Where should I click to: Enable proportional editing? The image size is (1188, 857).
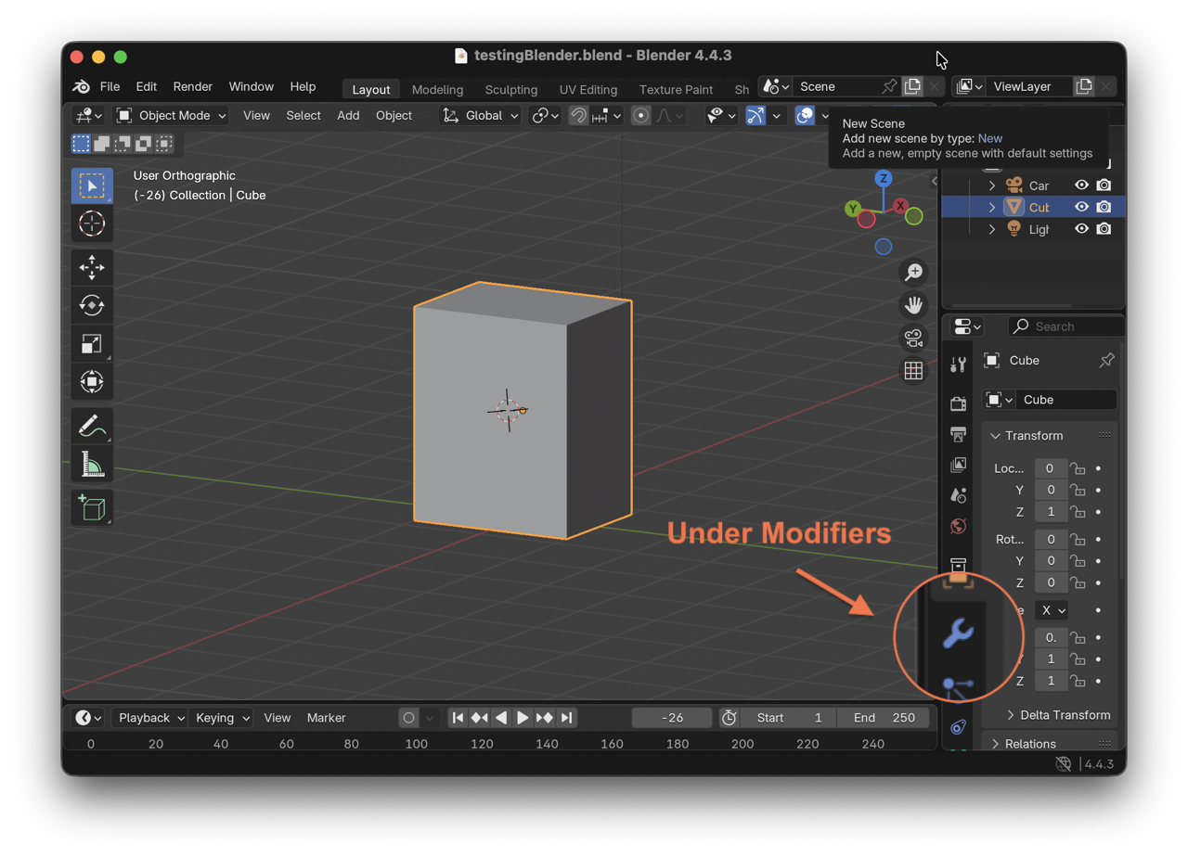(x=639, y=115)
